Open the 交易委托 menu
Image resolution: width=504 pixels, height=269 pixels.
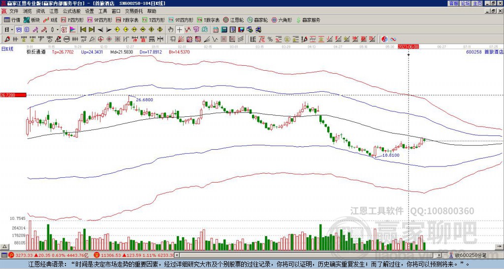click(134, 11)
